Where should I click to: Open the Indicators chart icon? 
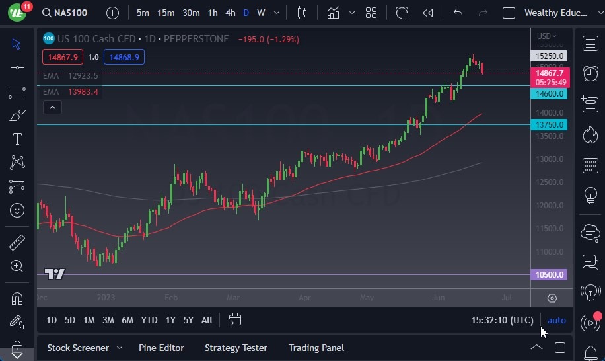point(333,13)
